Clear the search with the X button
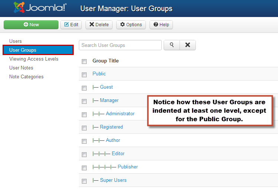Viewport: 278px width, 194px height. point(188,45)
